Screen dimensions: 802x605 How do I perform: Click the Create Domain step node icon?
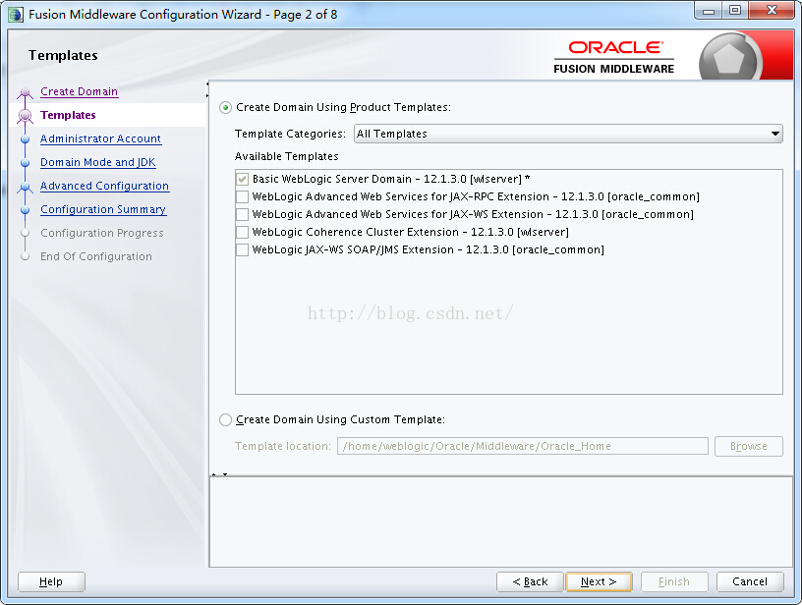26,93
